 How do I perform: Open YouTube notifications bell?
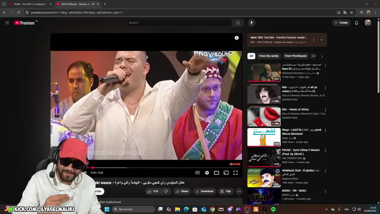(356, 23)
